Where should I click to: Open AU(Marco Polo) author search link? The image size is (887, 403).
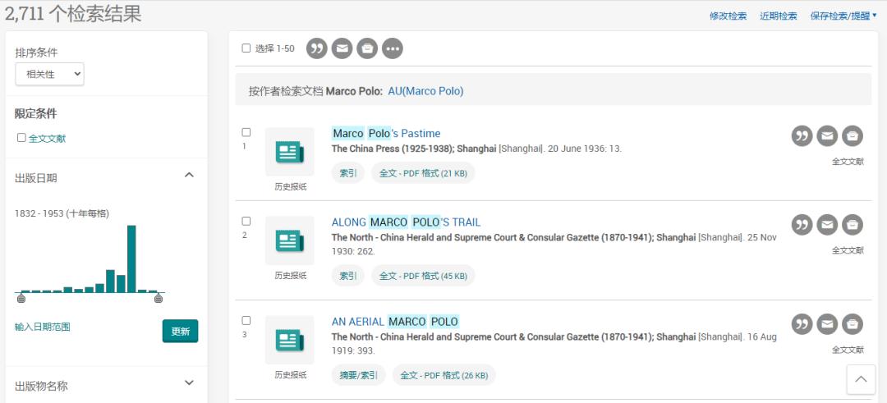tap(425, 91)
